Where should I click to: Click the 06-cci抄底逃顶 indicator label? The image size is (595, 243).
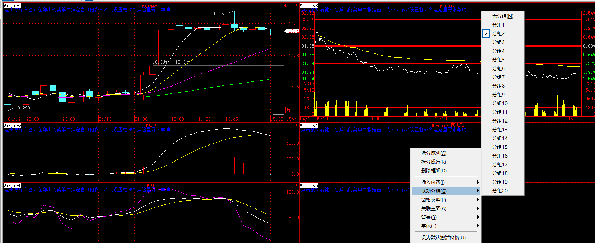[448, 126]
